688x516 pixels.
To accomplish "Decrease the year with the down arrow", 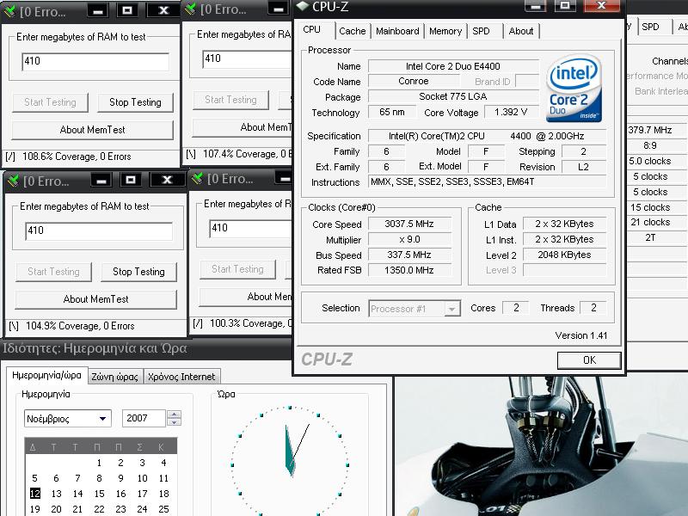I will 175,422.
